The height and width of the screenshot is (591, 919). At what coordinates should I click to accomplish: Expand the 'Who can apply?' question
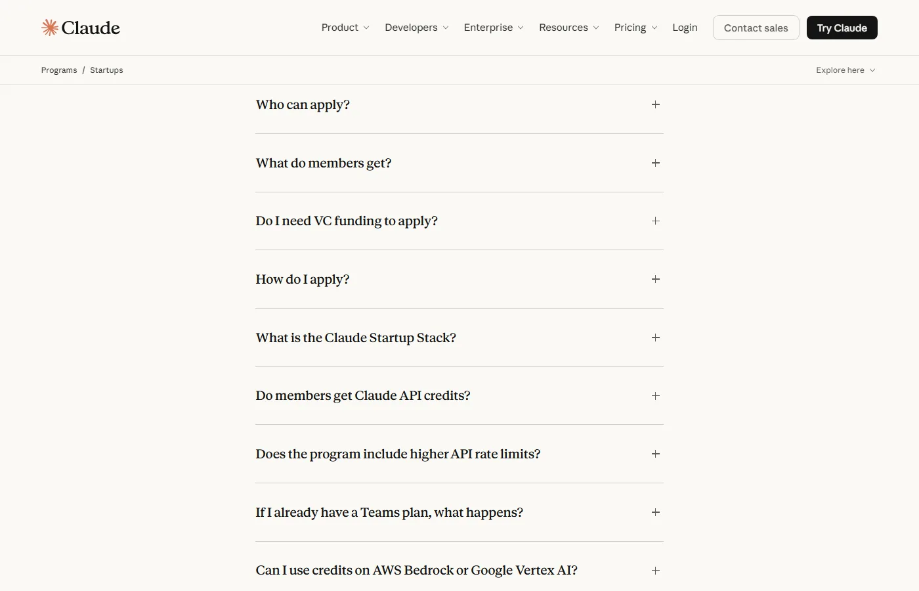pos(460,104)
